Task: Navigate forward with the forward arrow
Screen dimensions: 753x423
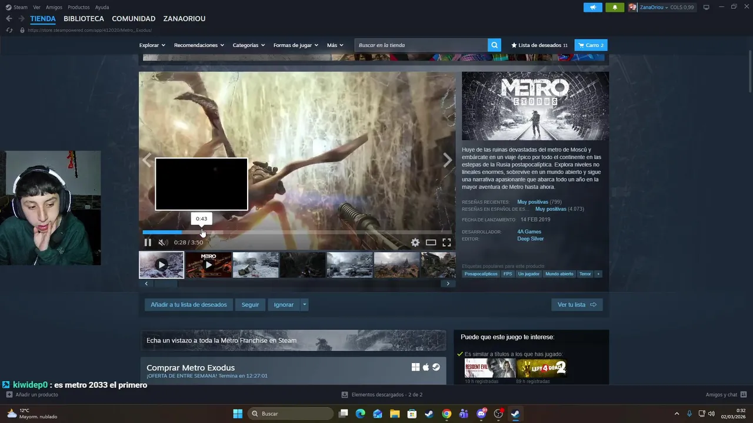Action: 21,19
